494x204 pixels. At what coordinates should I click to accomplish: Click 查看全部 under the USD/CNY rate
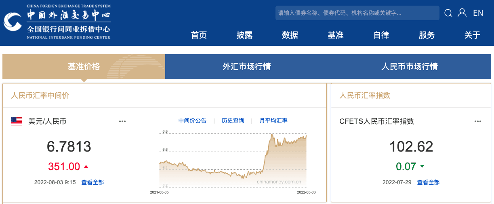[x=92, y=182]
